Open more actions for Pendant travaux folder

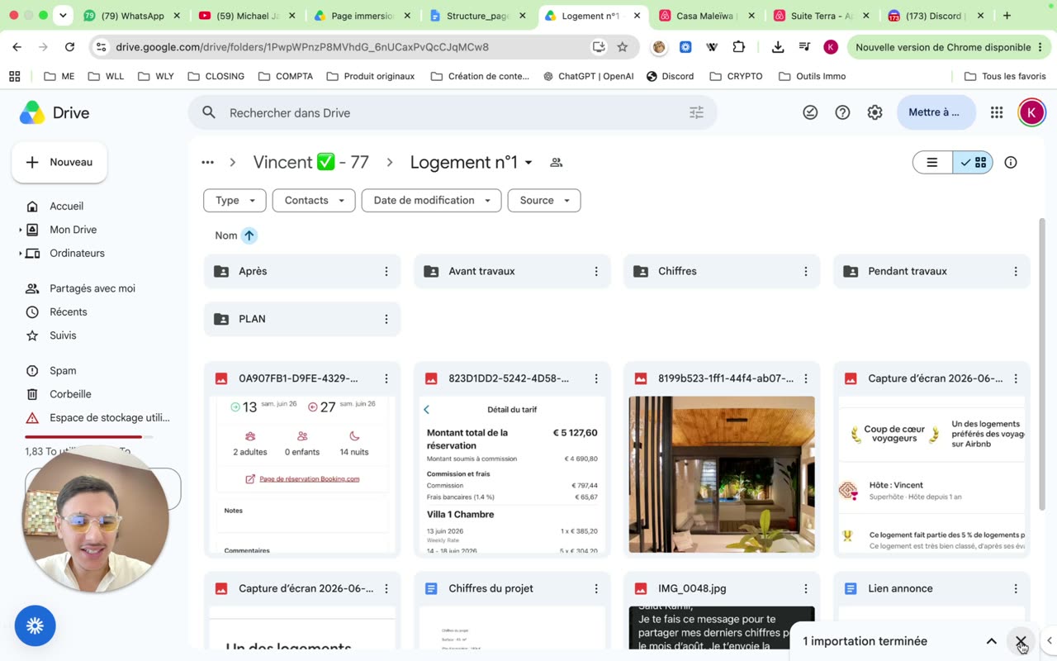point(1015,271)
